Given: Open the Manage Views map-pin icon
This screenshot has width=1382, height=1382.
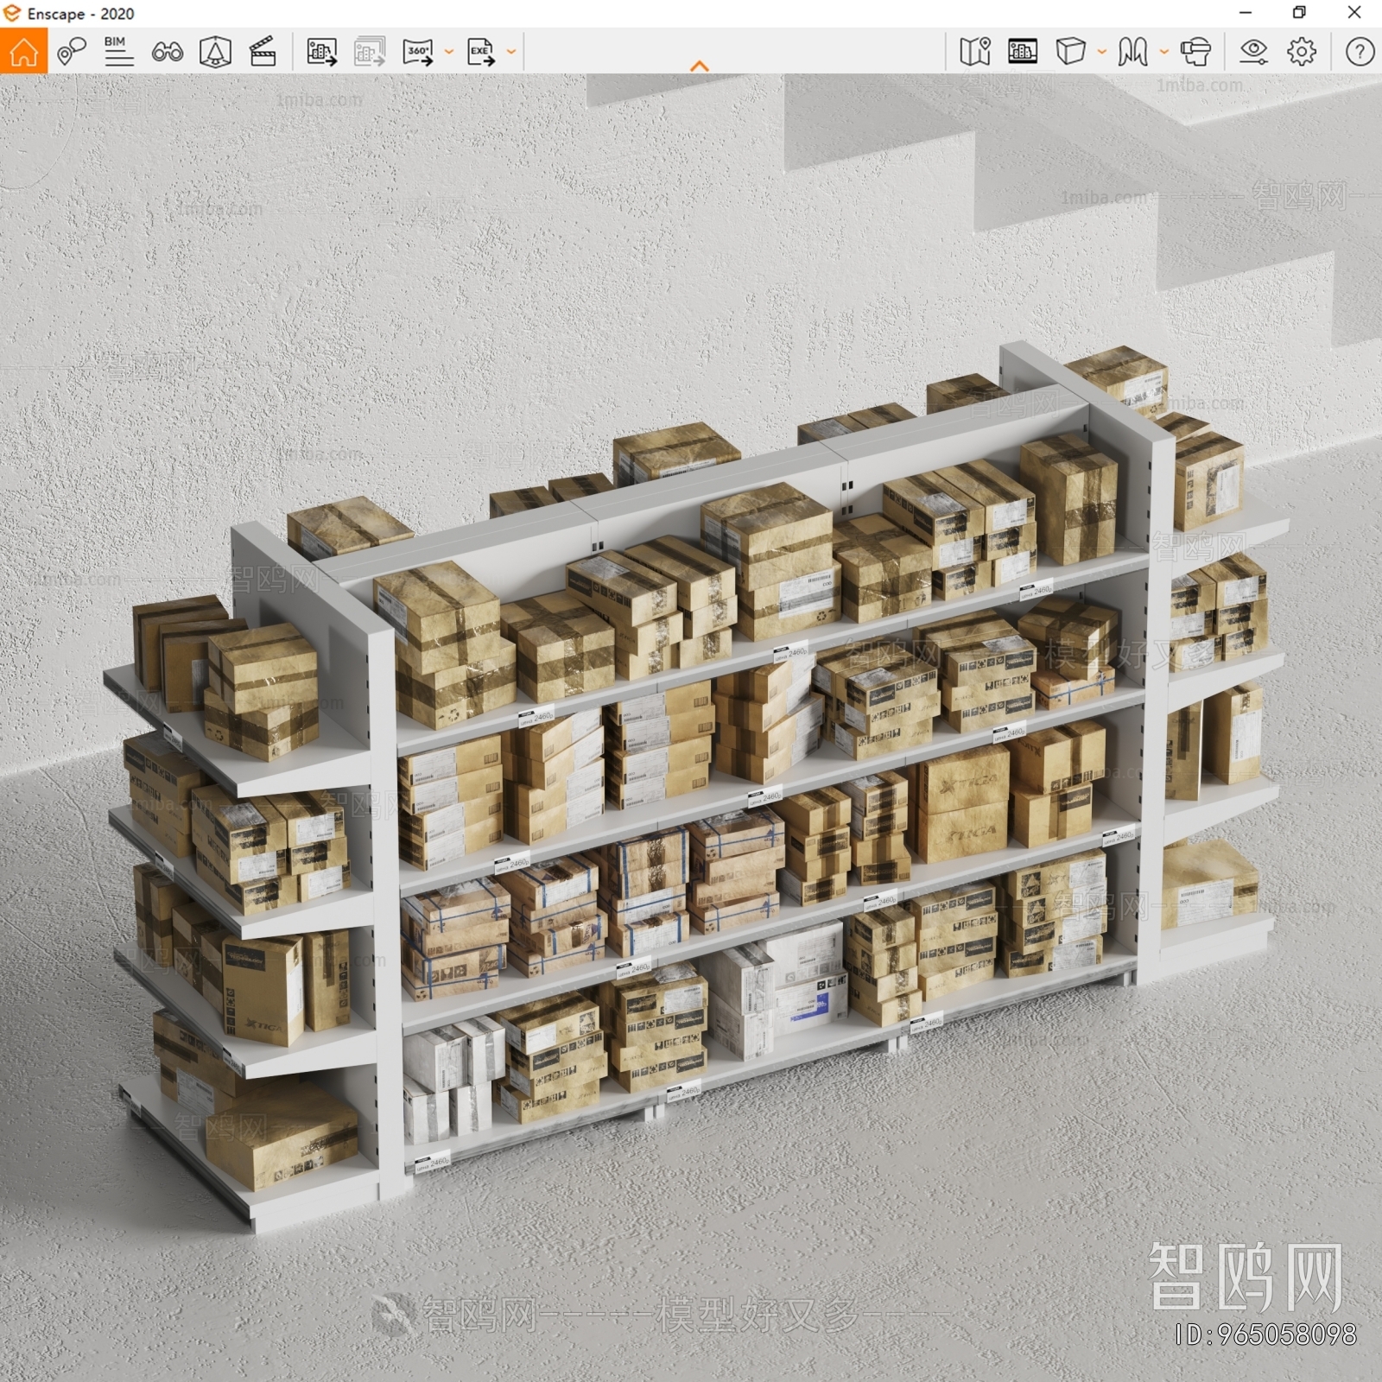Looking at the screenshot, I should tap(72, 52).
